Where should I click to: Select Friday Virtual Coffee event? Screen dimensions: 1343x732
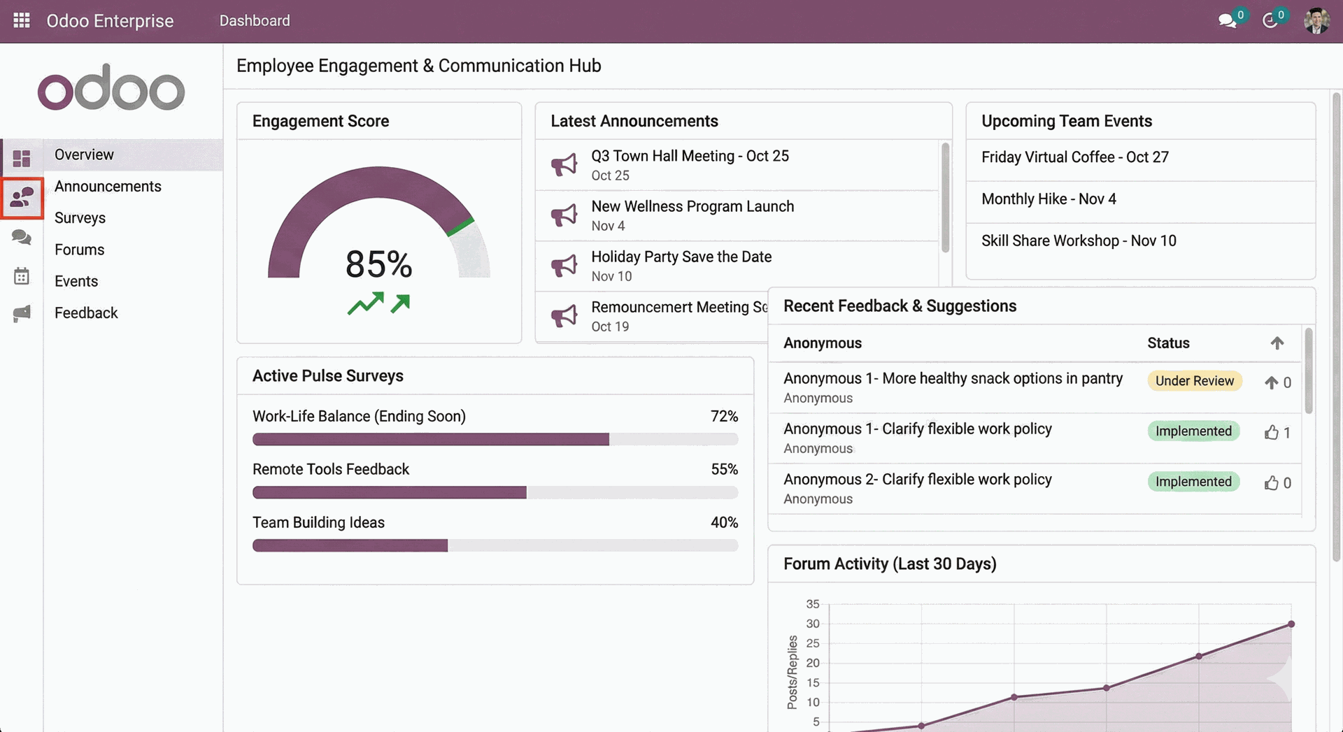click(x=1075, y=157)
